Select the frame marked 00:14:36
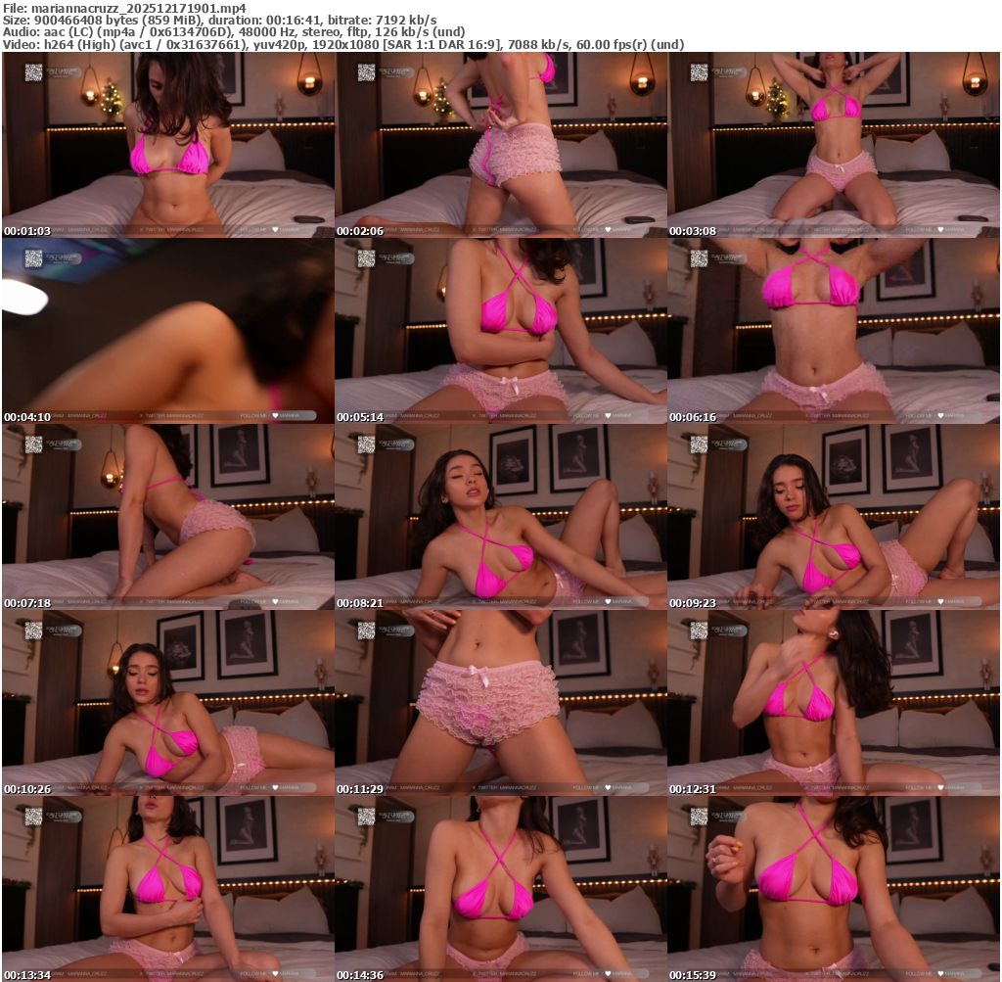Image resolution: width=1002 pixels, height=982 pixels. point(500,889)
